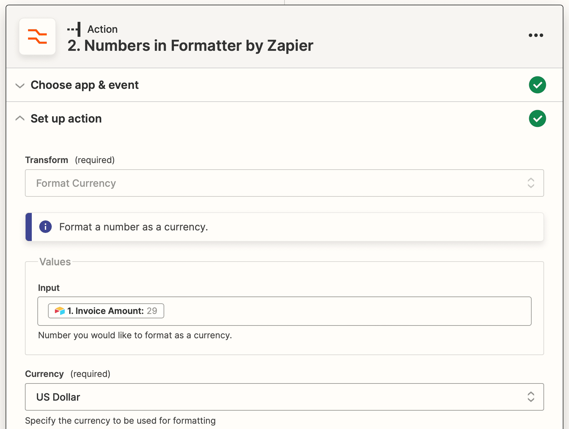Open the Format Currency transform dropdown

click(x=274, y=183)
